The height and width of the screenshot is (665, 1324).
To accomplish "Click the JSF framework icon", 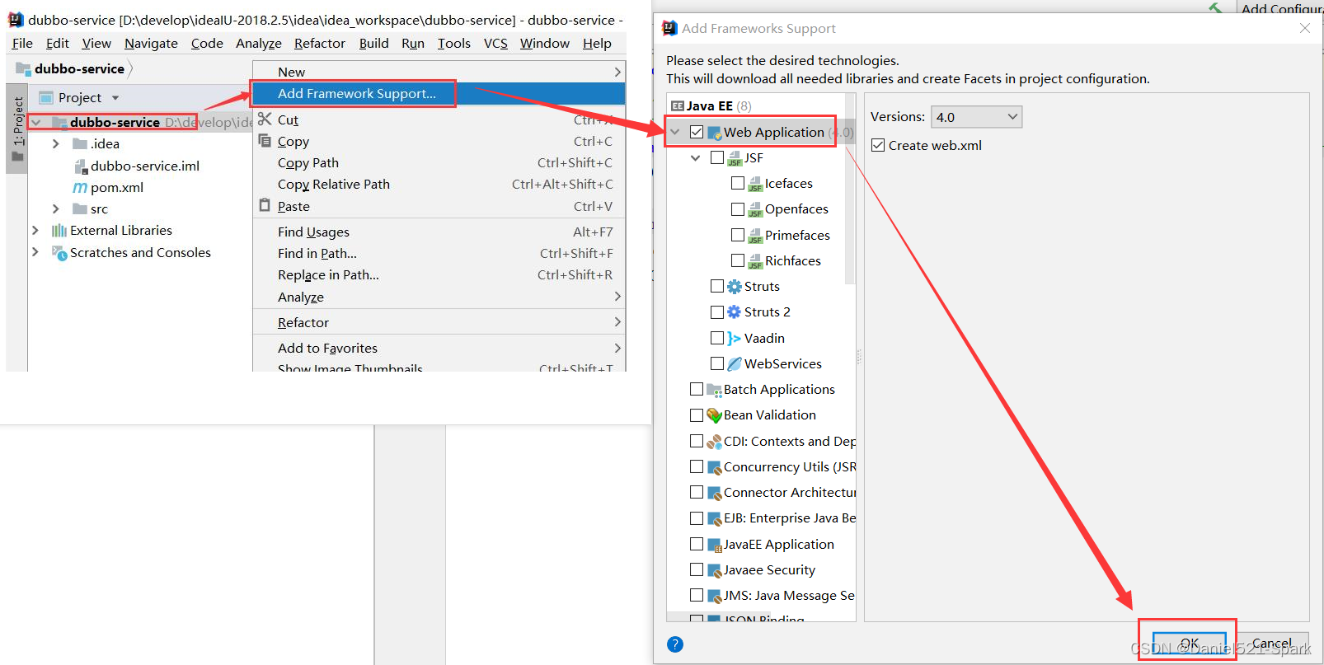I will click(735, 158).
